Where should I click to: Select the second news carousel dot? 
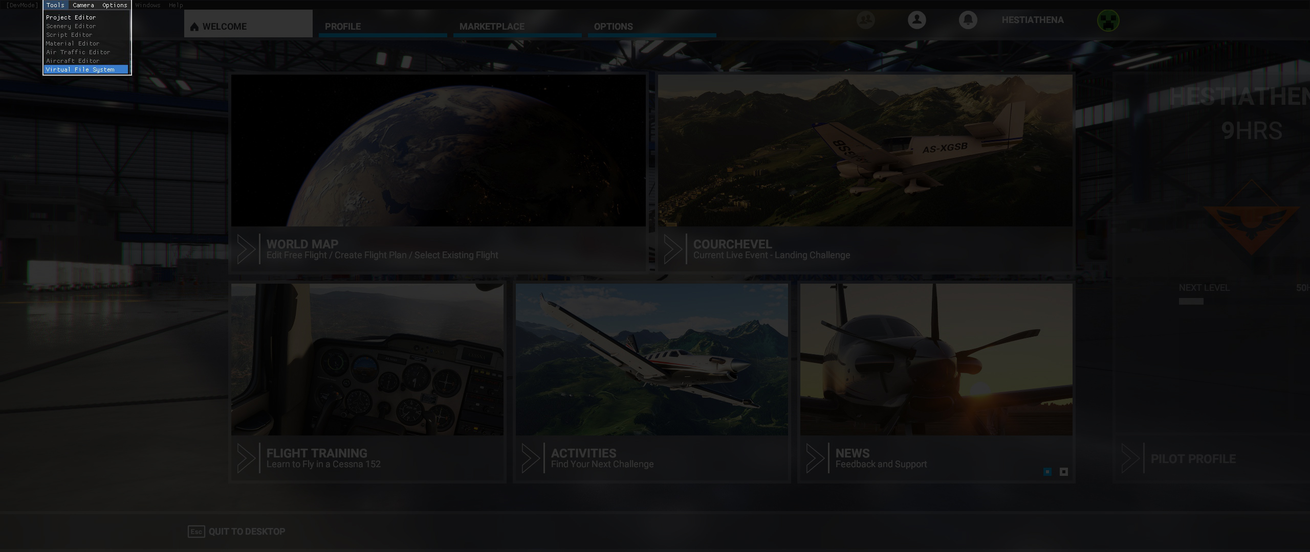(1063, 472)
